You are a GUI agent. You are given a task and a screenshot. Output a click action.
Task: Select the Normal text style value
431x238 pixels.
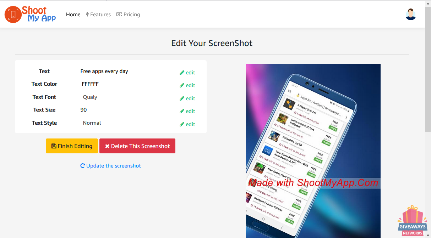[x=92, y=123]
